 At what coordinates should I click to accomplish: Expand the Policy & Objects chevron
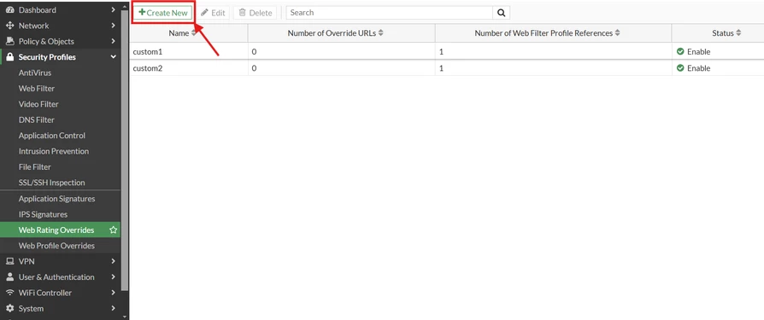tap(113, 41)
